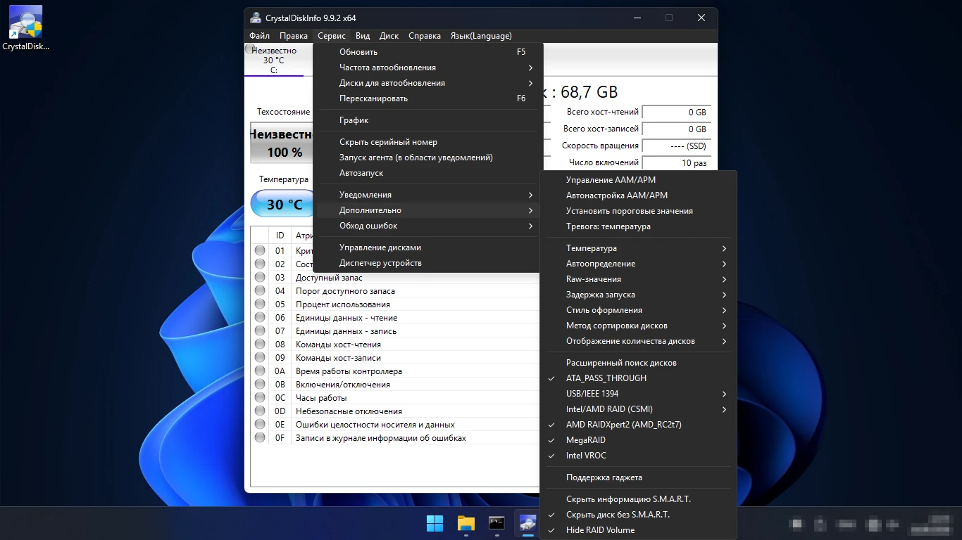
Task: Click status circle for attribute 0A
Action: click(260, 371)
